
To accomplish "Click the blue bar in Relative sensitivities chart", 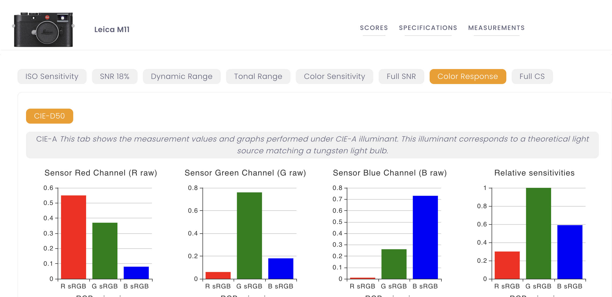I will click(x=570, y=252).
